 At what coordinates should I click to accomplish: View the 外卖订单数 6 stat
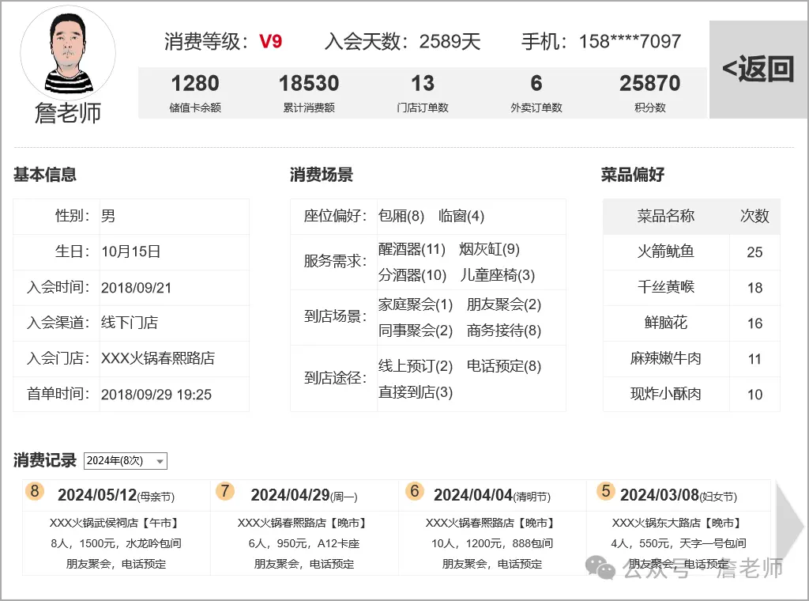(x=536, y=93)
